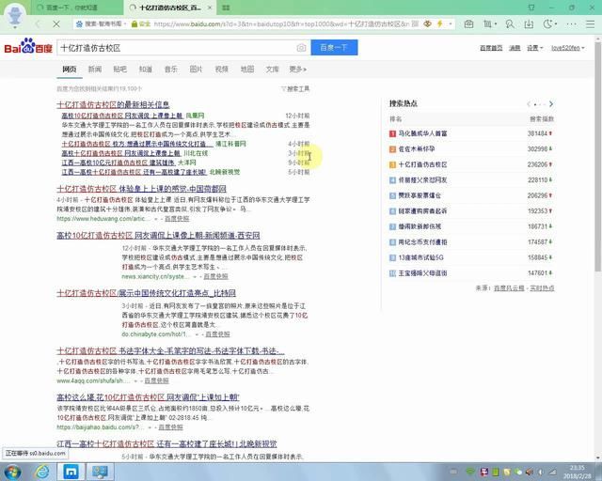602x481 pixels.
Task: Go back with the back arrow
Action: (x=38, y=24)
